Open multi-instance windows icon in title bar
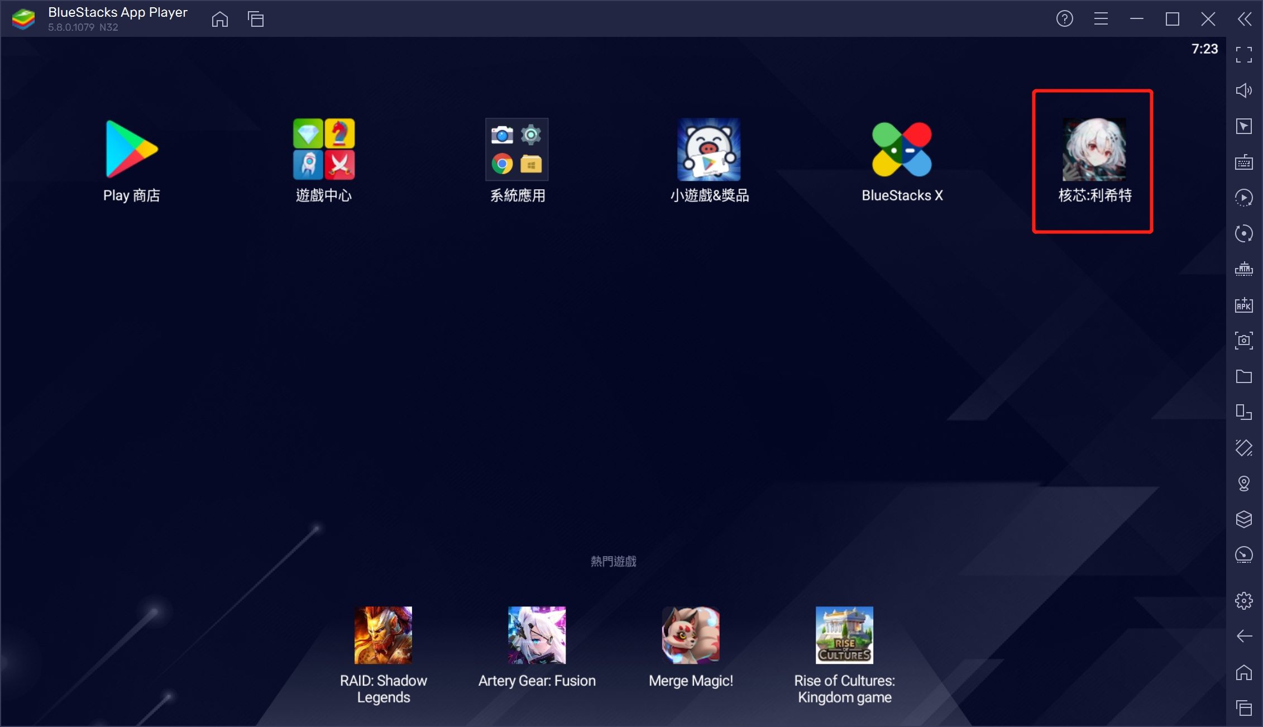The width and height of the screenshot is (1263, 727). (256, 19)
